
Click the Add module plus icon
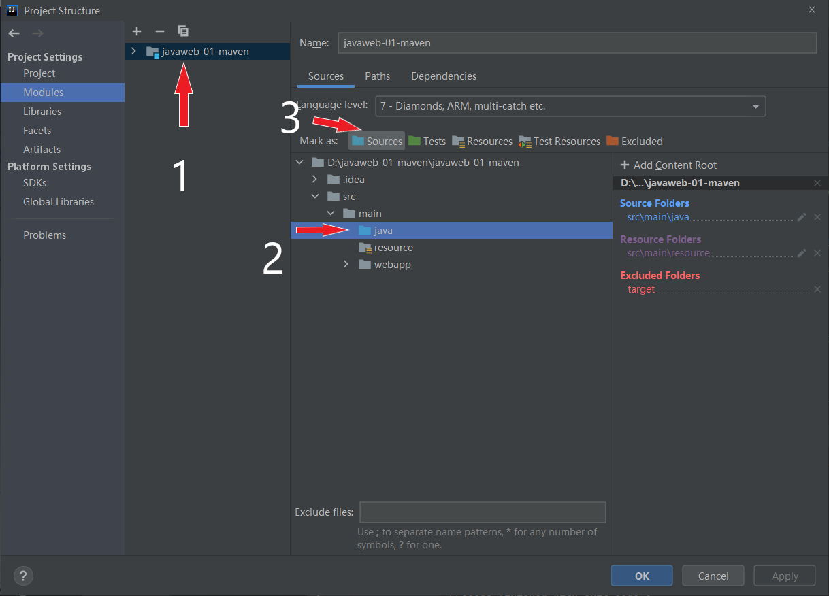coord(137,31)
